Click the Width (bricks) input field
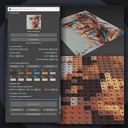The image size is (128, 128). pyautogui.click(x=23, y=49)
